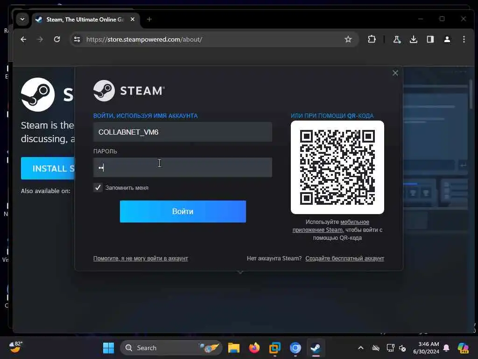
Task: Open Создайте бесплатный аккаунт link
Action: [345, 258]
